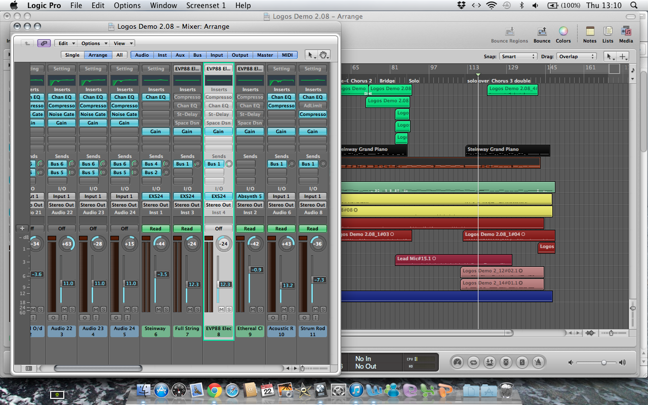Mute the Steinway channel strip

(x=158, y=309)
